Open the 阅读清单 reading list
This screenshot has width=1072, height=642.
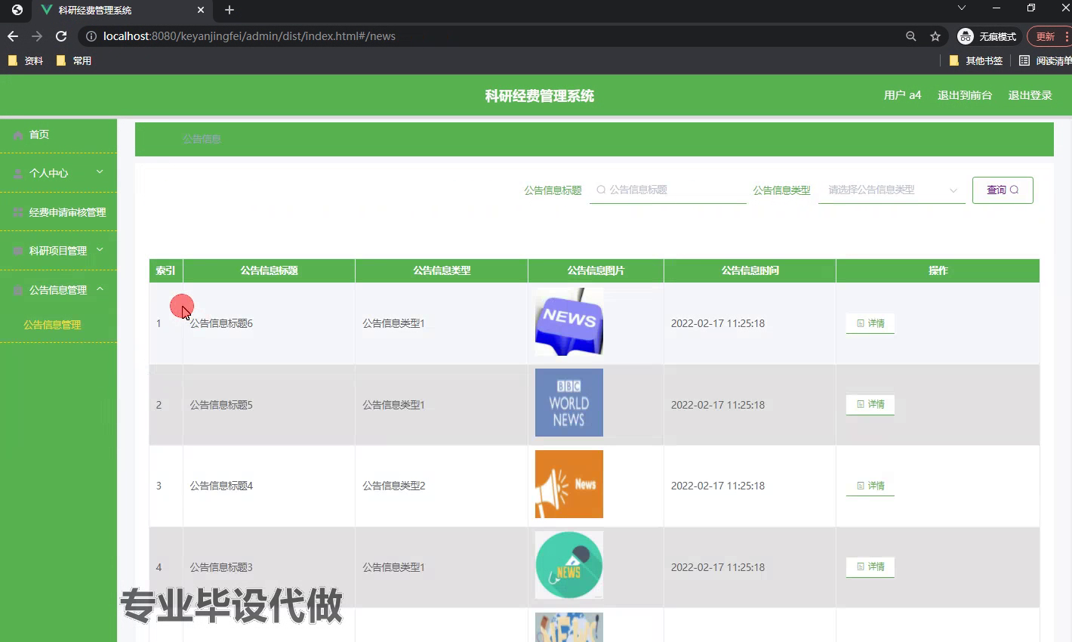tap(1045, 60)
